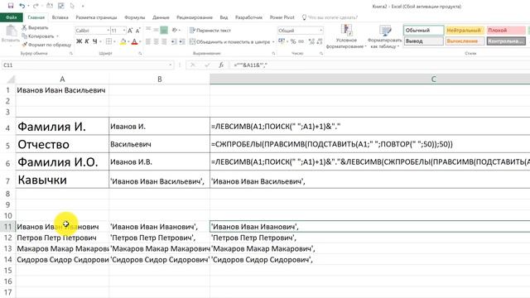Open the underline Ч style dropdown arrow

100,41
